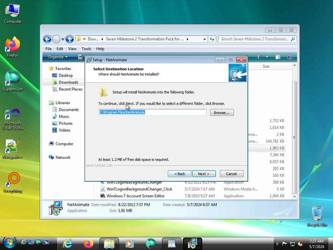Toggle the preview pane icon
Viewport: 333px width, 250px height.
(x=278, y=57)
